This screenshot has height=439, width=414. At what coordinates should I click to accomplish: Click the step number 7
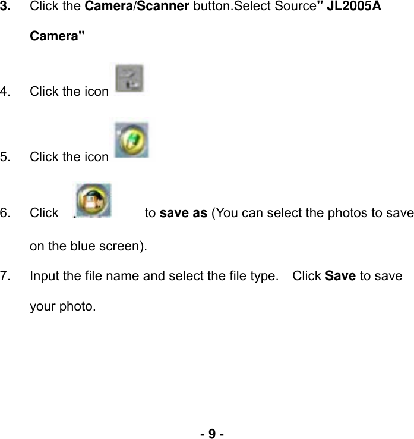5,276
